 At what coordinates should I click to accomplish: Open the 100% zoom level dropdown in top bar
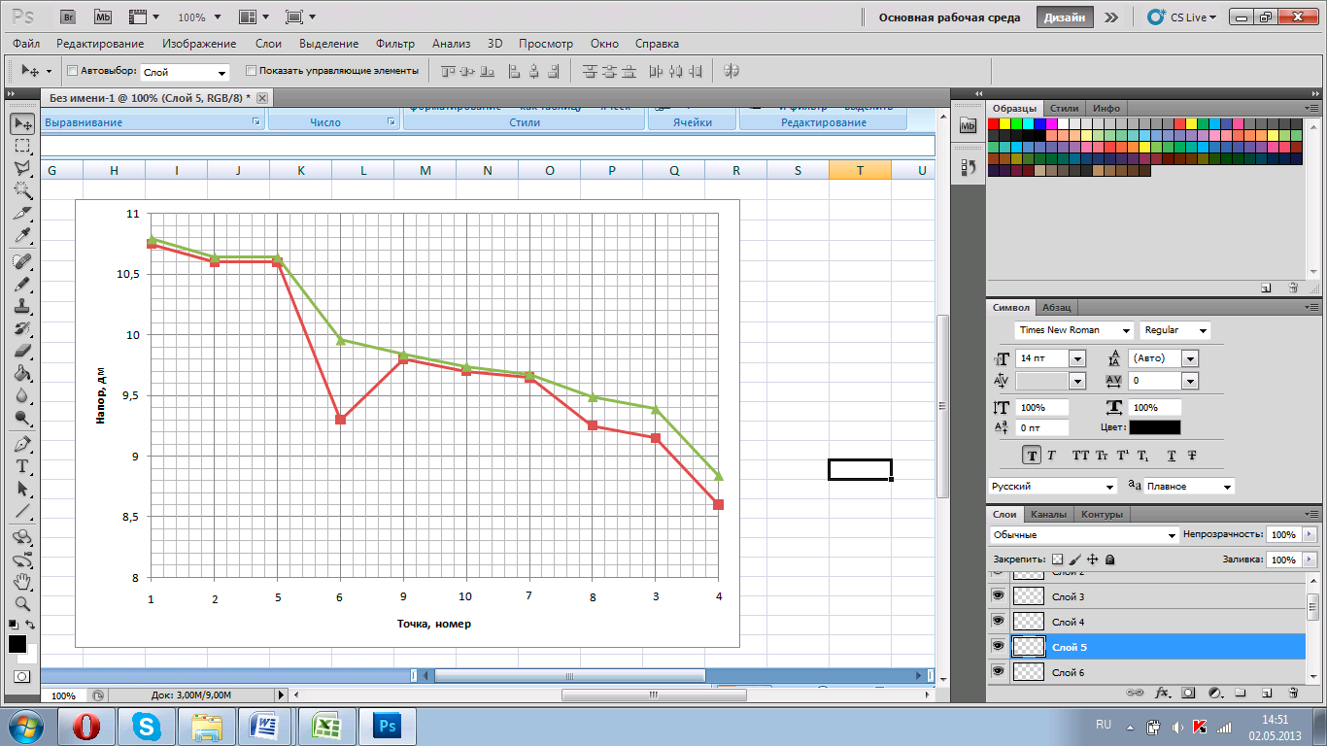[217, 17]
